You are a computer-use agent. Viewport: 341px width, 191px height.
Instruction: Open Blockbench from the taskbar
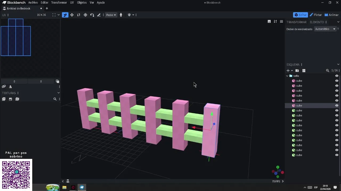pos(82,187)
